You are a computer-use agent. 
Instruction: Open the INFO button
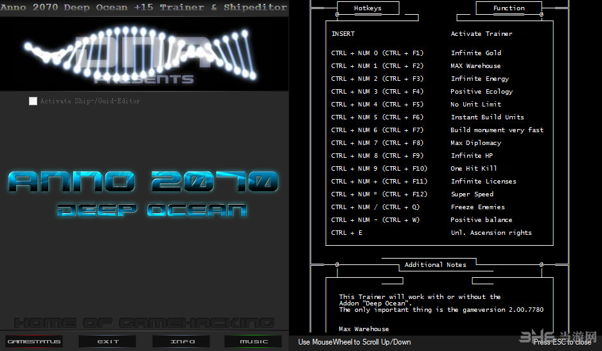[181, 341]
